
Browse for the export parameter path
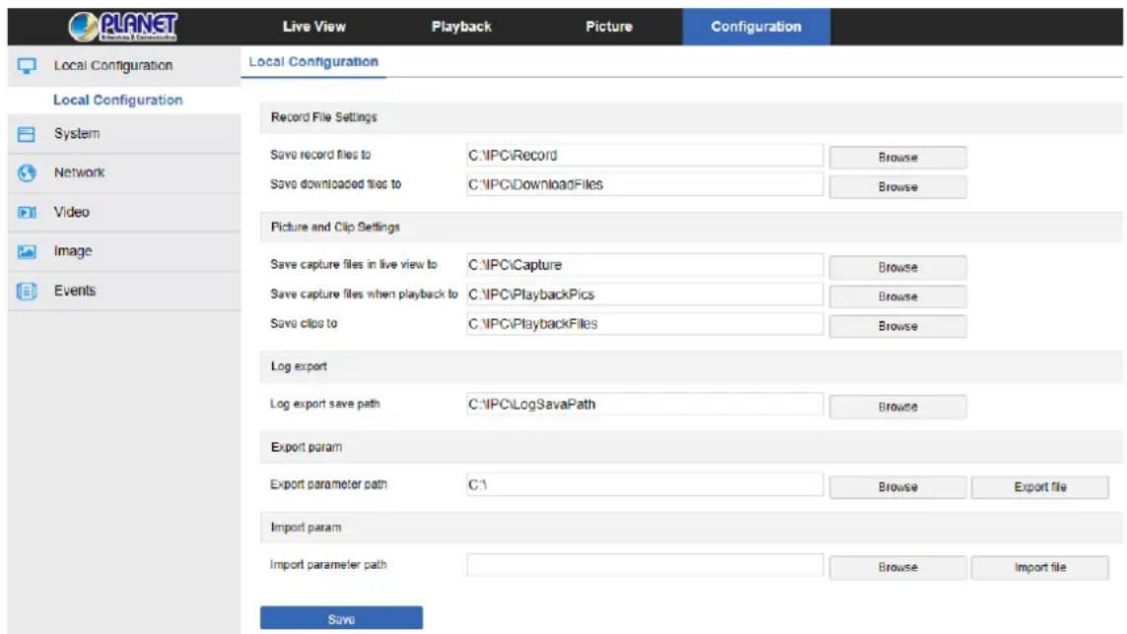[897, 487]
